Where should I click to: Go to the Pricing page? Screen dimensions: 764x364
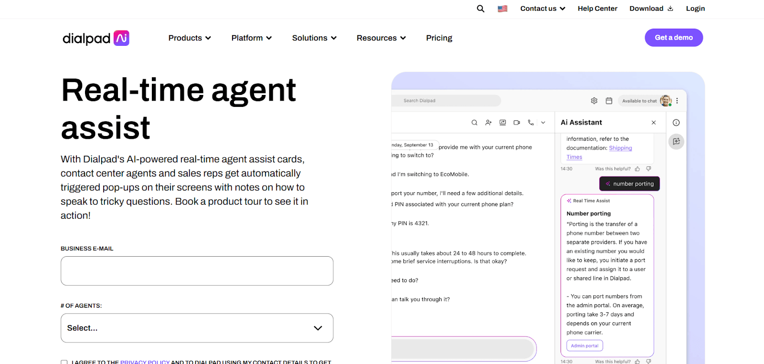(439, 38)
